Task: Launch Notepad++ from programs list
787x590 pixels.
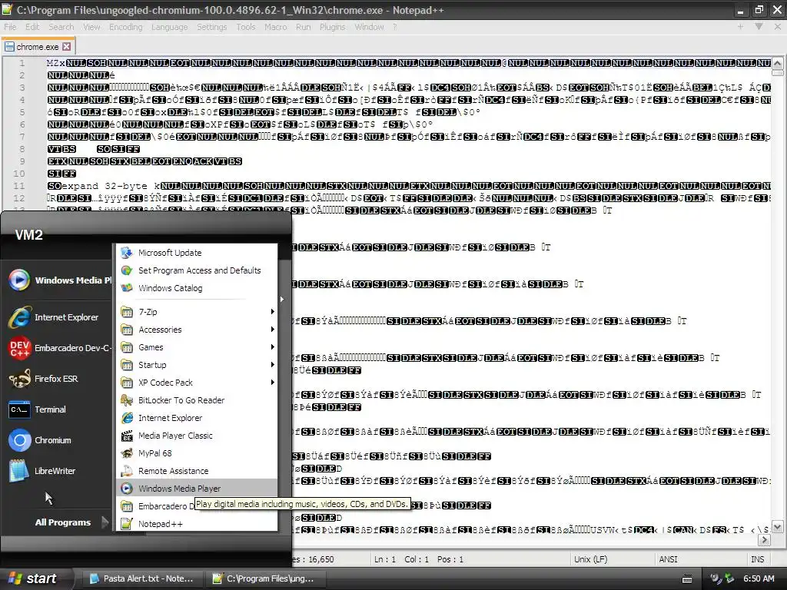Action: pos(196,524)
